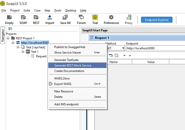The height and width of the screenshot is (130, 185).
Task: Click the SOAP project toolbar icon
Action: point(23,19)
